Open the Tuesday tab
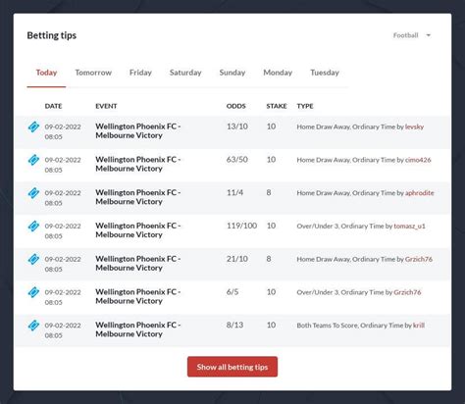The image size is (465, 404). tap(325, 73)
